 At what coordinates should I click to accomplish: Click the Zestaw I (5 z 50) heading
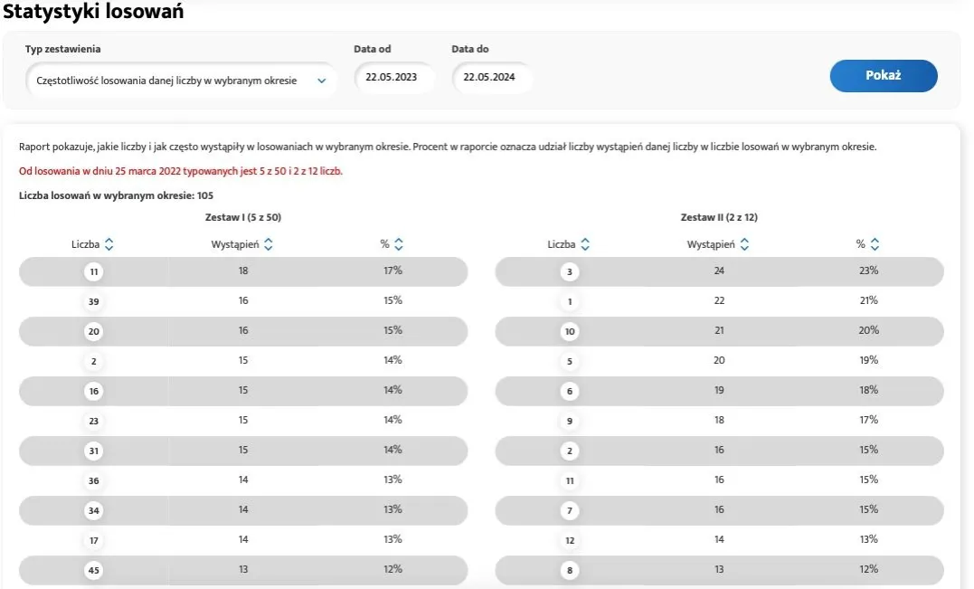coord(242,217)
